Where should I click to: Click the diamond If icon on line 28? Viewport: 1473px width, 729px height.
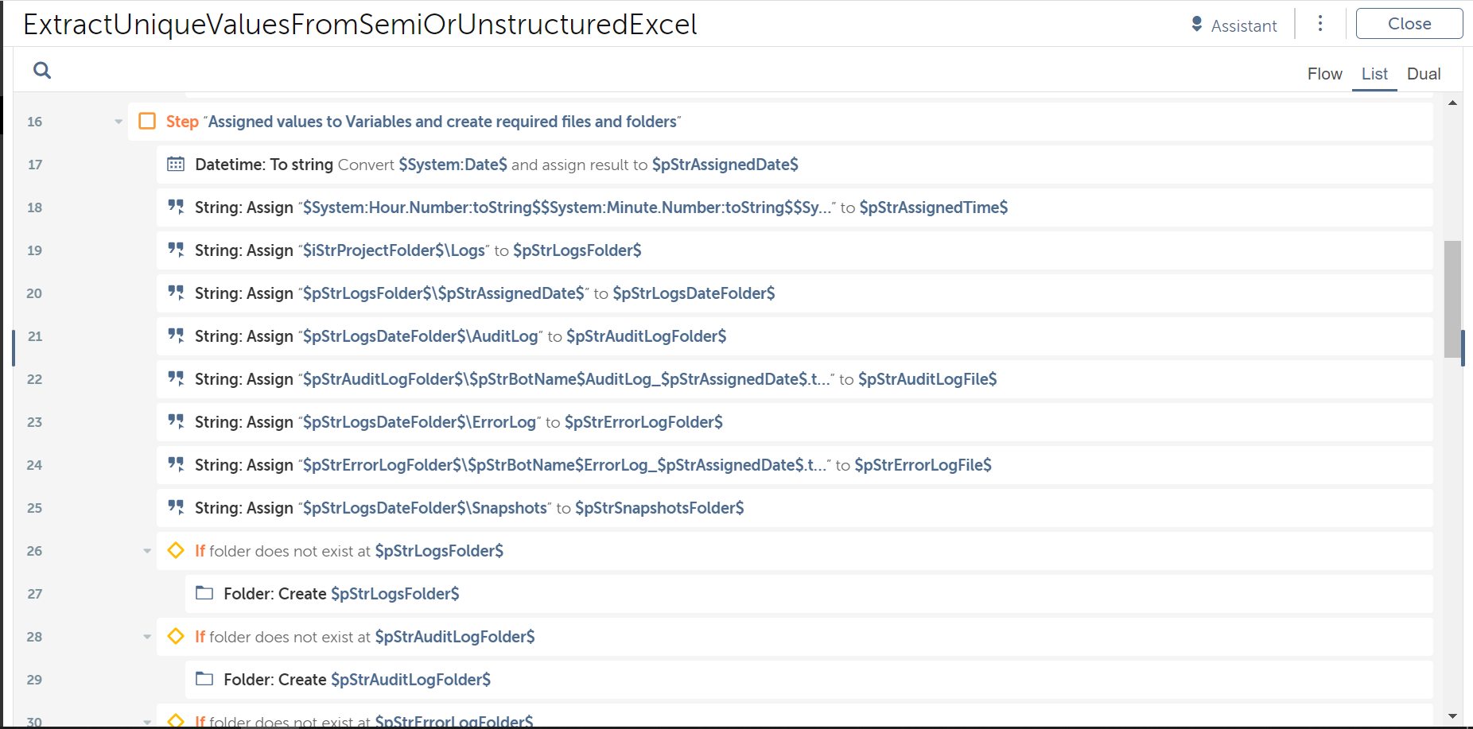click(176, 636)
